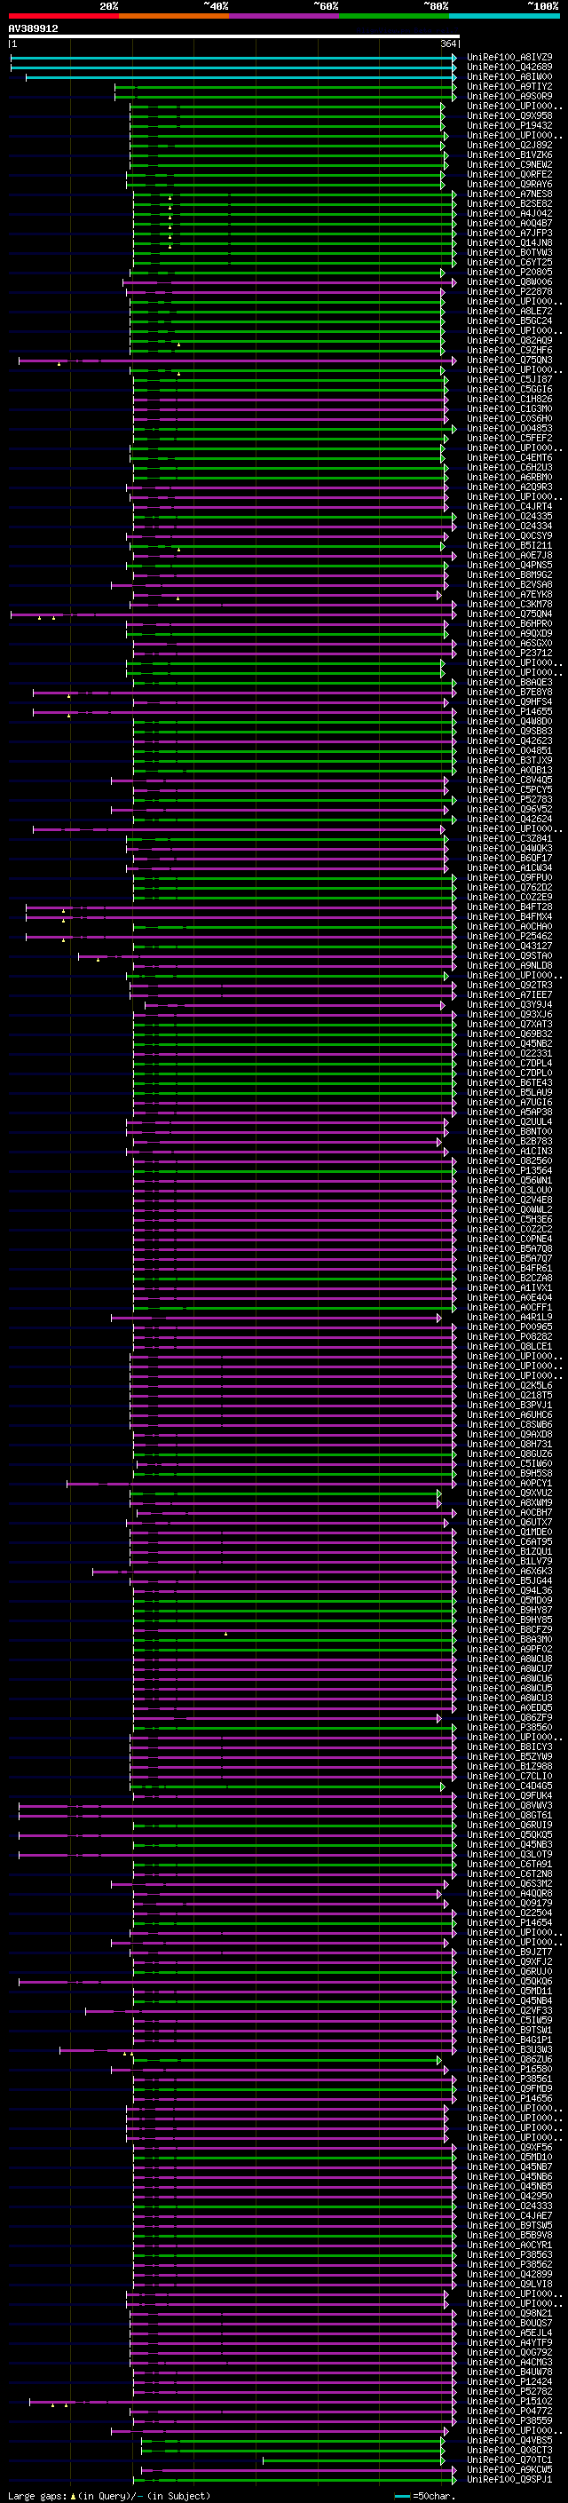
Task: Click the white query bar below AV389912
Action: [x=234, y=37]
